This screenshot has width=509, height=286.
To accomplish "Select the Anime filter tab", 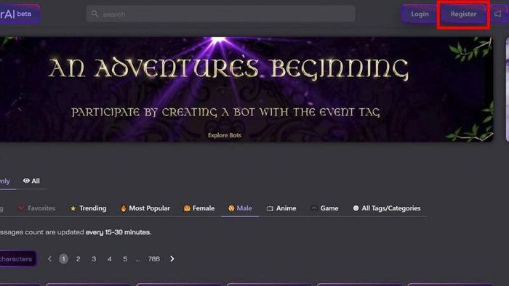I will (x=281, y=208).
